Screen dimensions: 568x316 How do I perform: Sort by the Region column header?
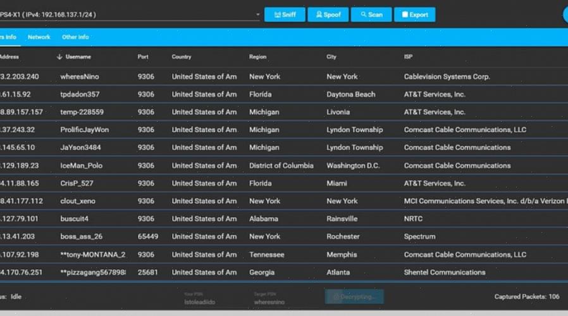pyautogui.click(x=257, y=57)
